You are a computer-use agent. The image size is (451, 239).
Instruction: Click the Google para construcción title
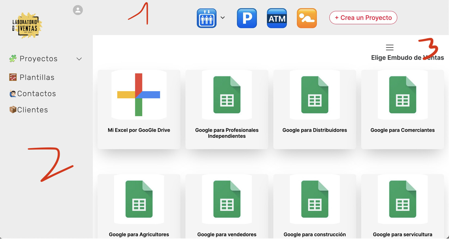tap(315, 234)
